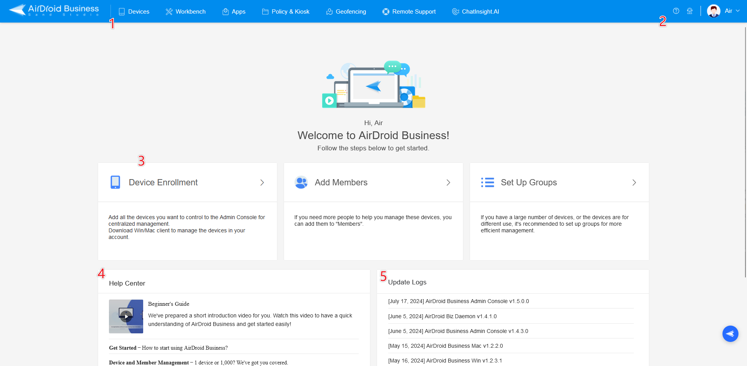The image size is (747, 366).
Task: Expand the Set Up Groups chevron
Action: 634,183
